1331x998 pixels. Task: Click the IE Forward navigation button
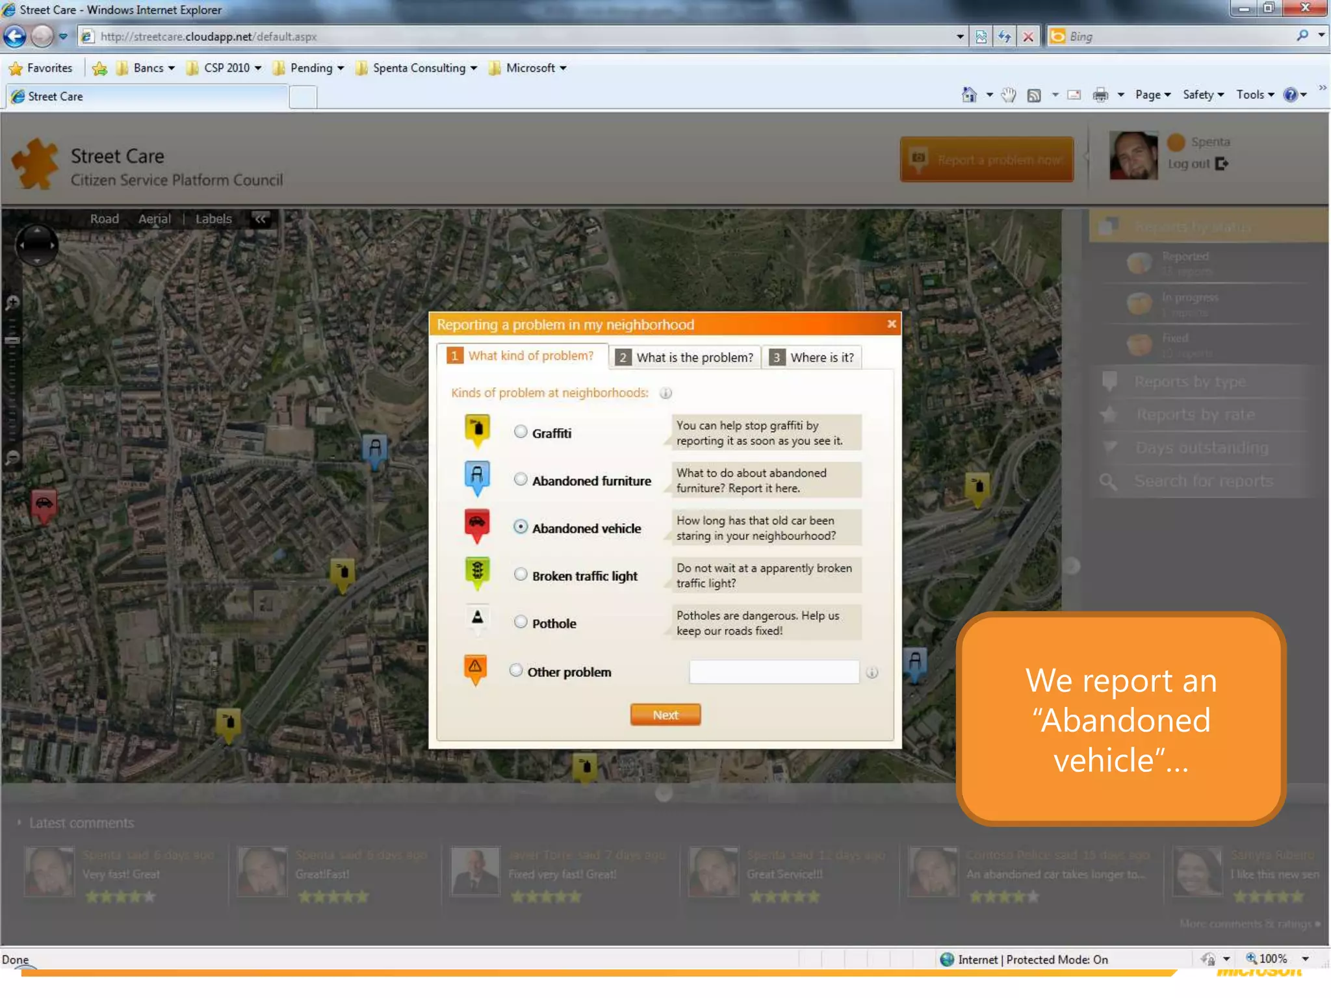tap(42, 36)
